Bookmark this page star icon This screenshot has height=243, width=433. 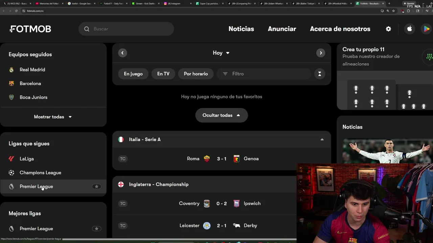pos(393,11)
